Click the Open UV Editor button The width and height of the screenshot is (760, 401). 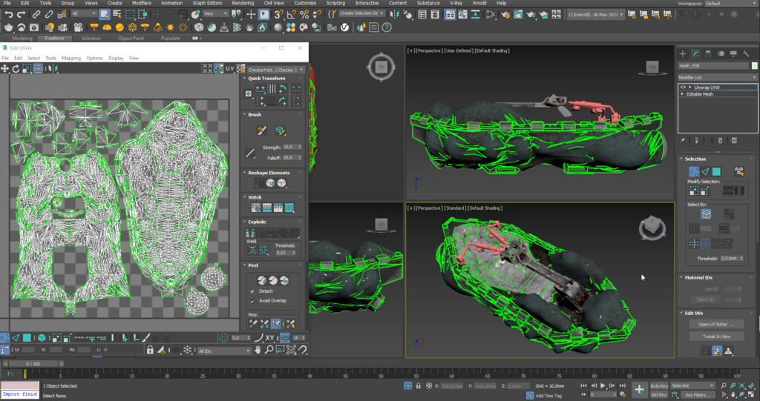716,325
